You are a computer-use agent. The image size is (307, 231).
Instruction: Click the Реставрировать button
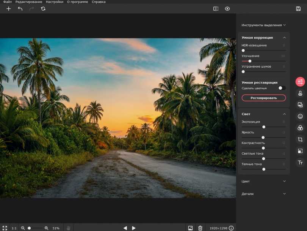264,98
